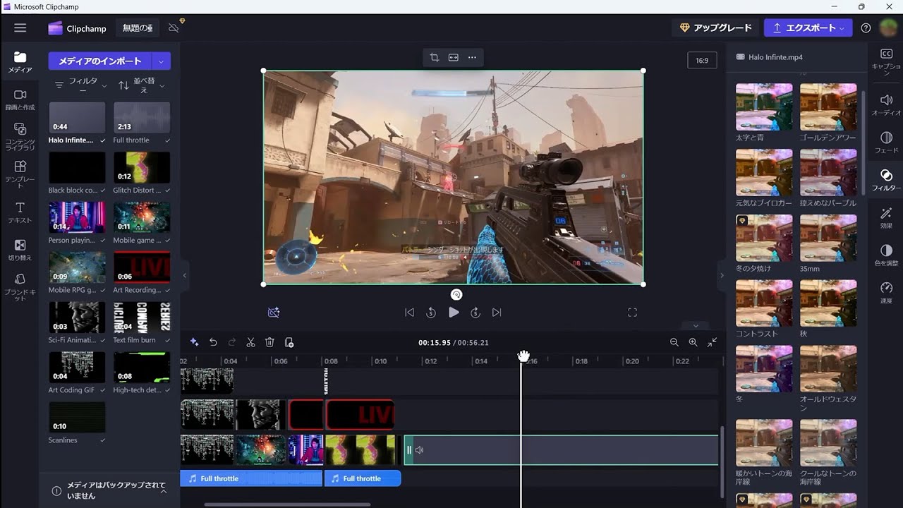The height and width of the screenshot is (508, 903).
Task: Collapse the left media panel chevron
Action: [x=185, y=276]
